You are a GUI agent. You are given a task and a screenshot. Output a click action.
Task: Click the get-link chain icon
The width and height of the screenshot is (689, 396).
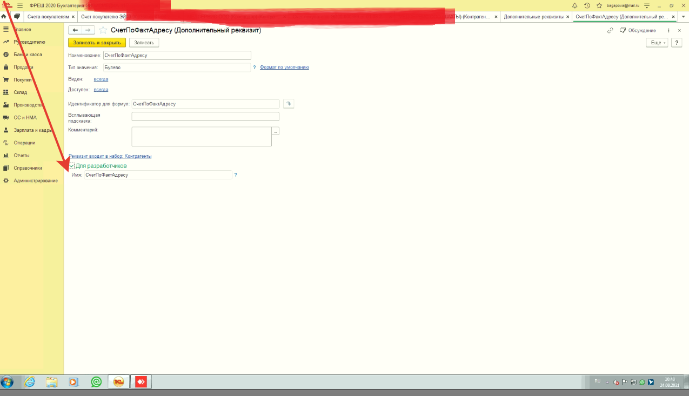click(610, 30)
